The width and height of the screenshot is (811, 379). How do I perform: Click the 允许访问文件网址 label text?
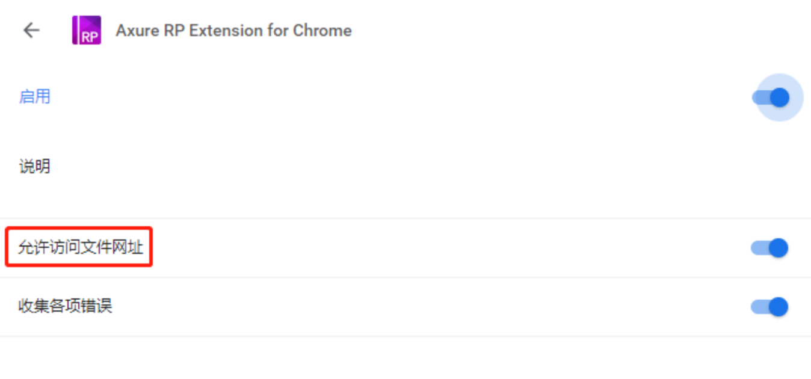click(x=80, y=247)
